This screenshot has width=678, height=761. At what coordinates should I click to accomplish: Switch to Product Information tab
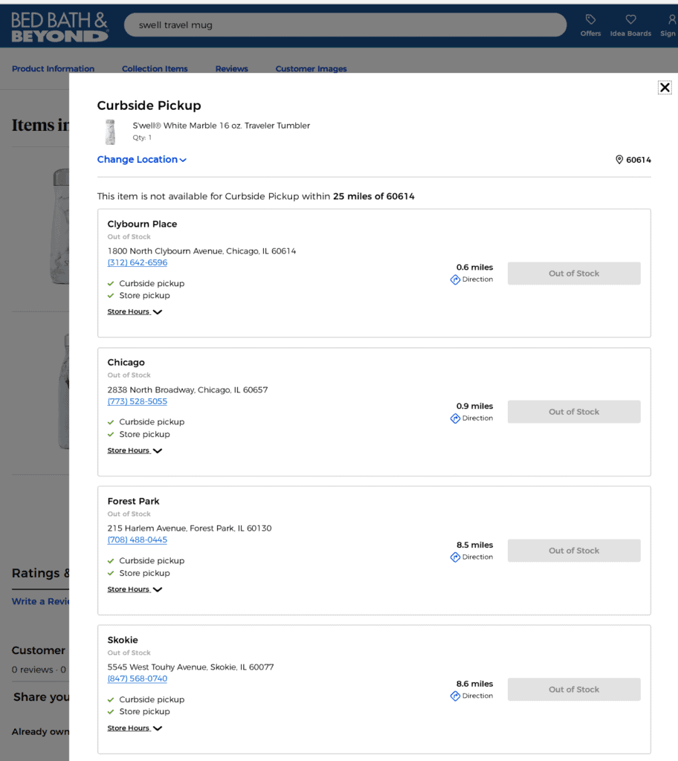point(53,69)
